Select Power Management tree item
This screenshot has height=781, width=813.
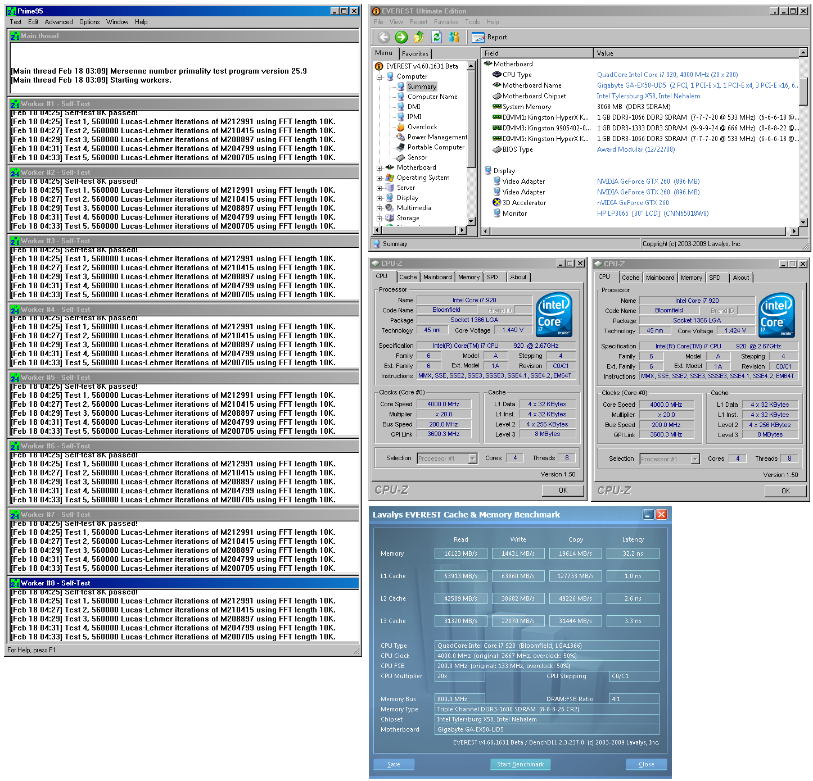click(x=437, y=137)
